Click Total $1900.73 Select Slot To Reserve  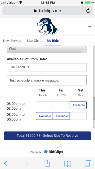pyautogui.click(x=47, y=136)
